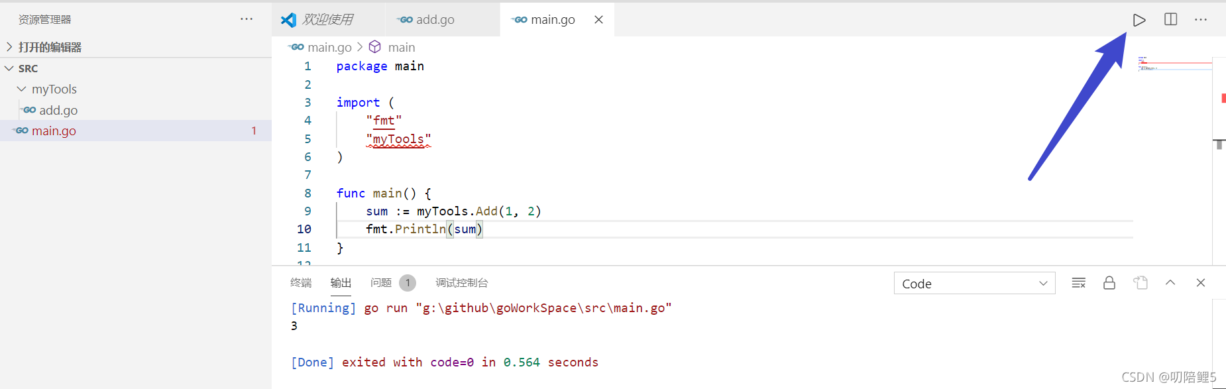Clear the output panel

click(x=1078, y=283)
